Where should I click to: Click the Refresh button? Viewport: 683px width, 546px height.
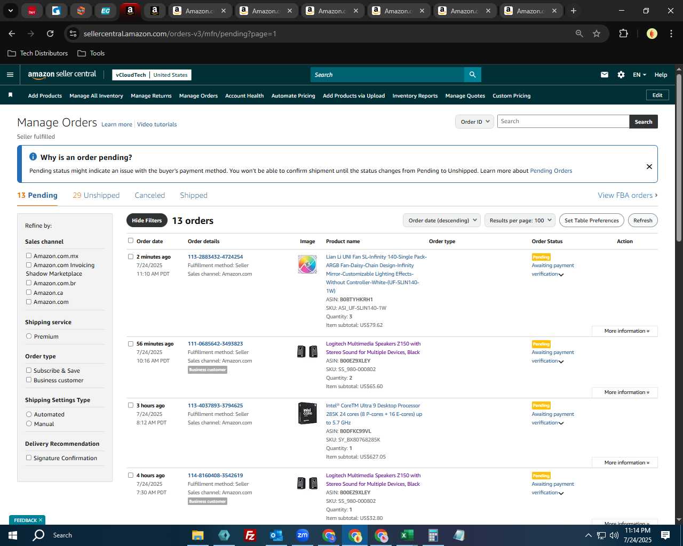pyautogui.click(x=643, y=220)
